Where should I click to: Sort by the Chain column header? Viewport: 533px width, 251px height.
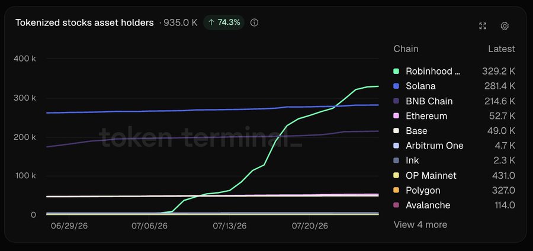point(406,49)
